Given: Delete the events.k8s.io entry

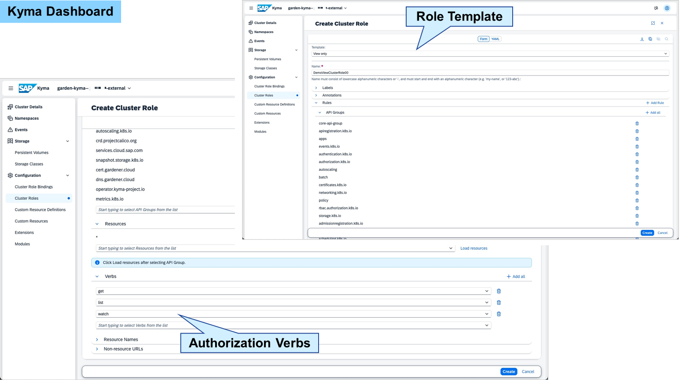Looking at the screenshot, I should click(x=637, y=146).
